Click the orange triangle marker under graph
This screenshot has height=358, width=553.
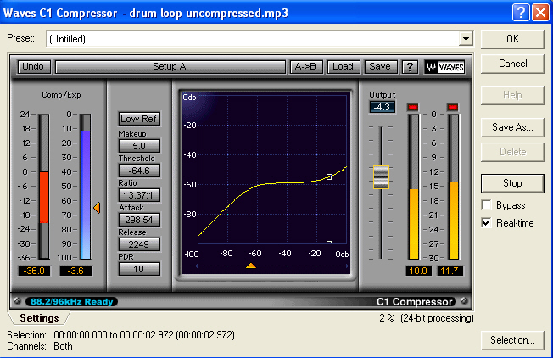[251, 266]
